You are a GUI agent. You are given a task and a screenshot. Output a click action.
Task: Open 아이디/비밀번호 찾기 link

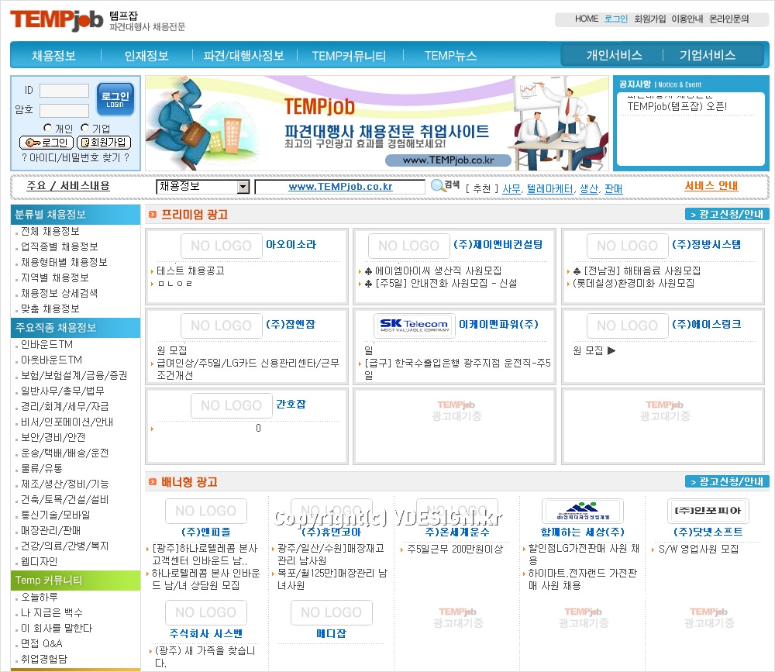pos(76,158)
